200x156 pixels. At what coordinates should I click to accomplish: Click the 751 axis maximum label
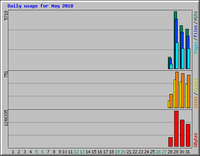click(6, 74)
